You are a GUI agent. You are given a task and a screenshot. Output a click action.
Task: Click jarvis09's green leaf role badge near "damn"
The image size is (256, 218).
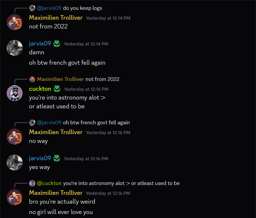[57, 44]
